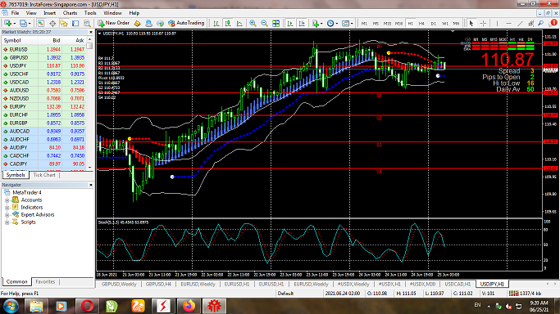This screenshot has height=314, width=560.
Task: Switch chart to bar chart style
Action: tap(216, 23)
